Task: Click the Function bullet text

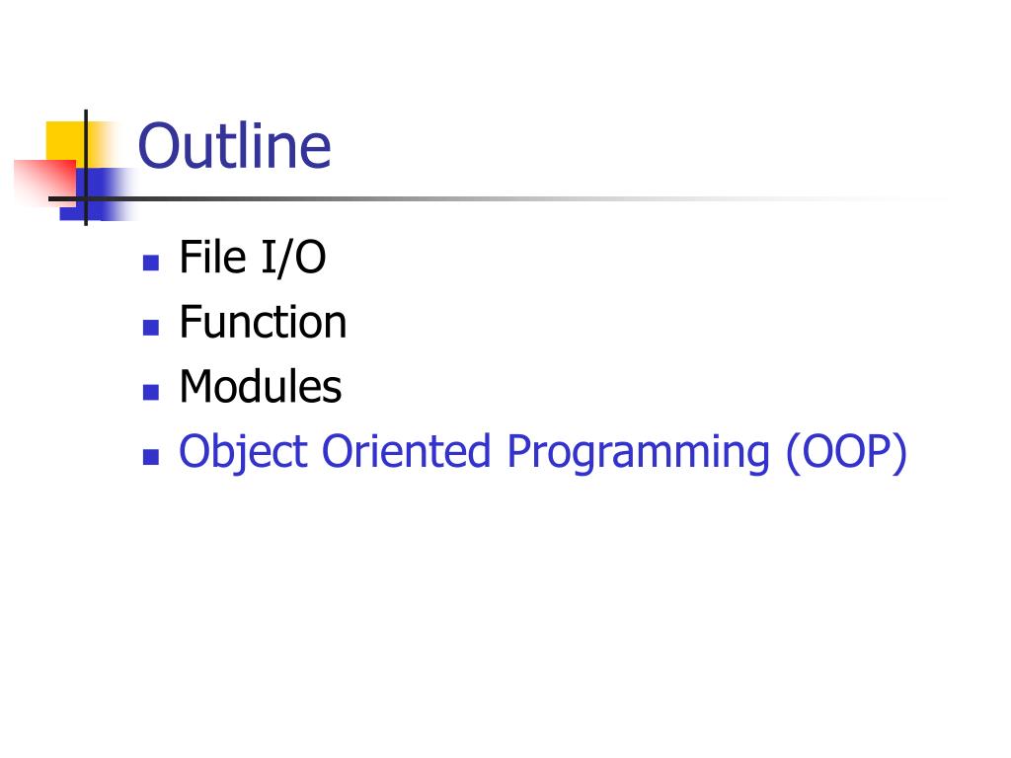Action: (263, 322)
